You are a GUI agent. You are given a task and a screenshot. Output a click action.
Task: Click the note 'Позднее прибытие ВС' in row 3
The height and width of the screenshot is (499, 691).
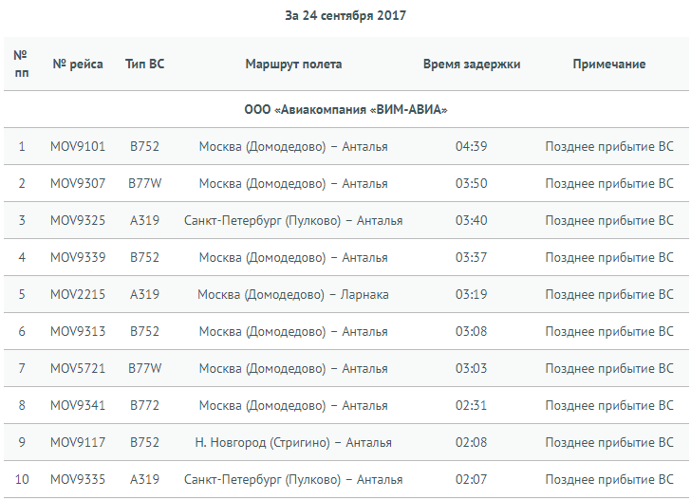click(x=609, y=220)
